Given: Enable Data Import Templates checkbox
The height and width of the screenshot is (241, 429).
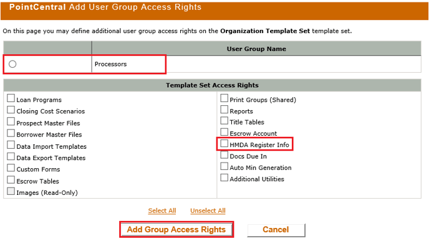Looking at the screenshot, I should (x=11, y=145).
